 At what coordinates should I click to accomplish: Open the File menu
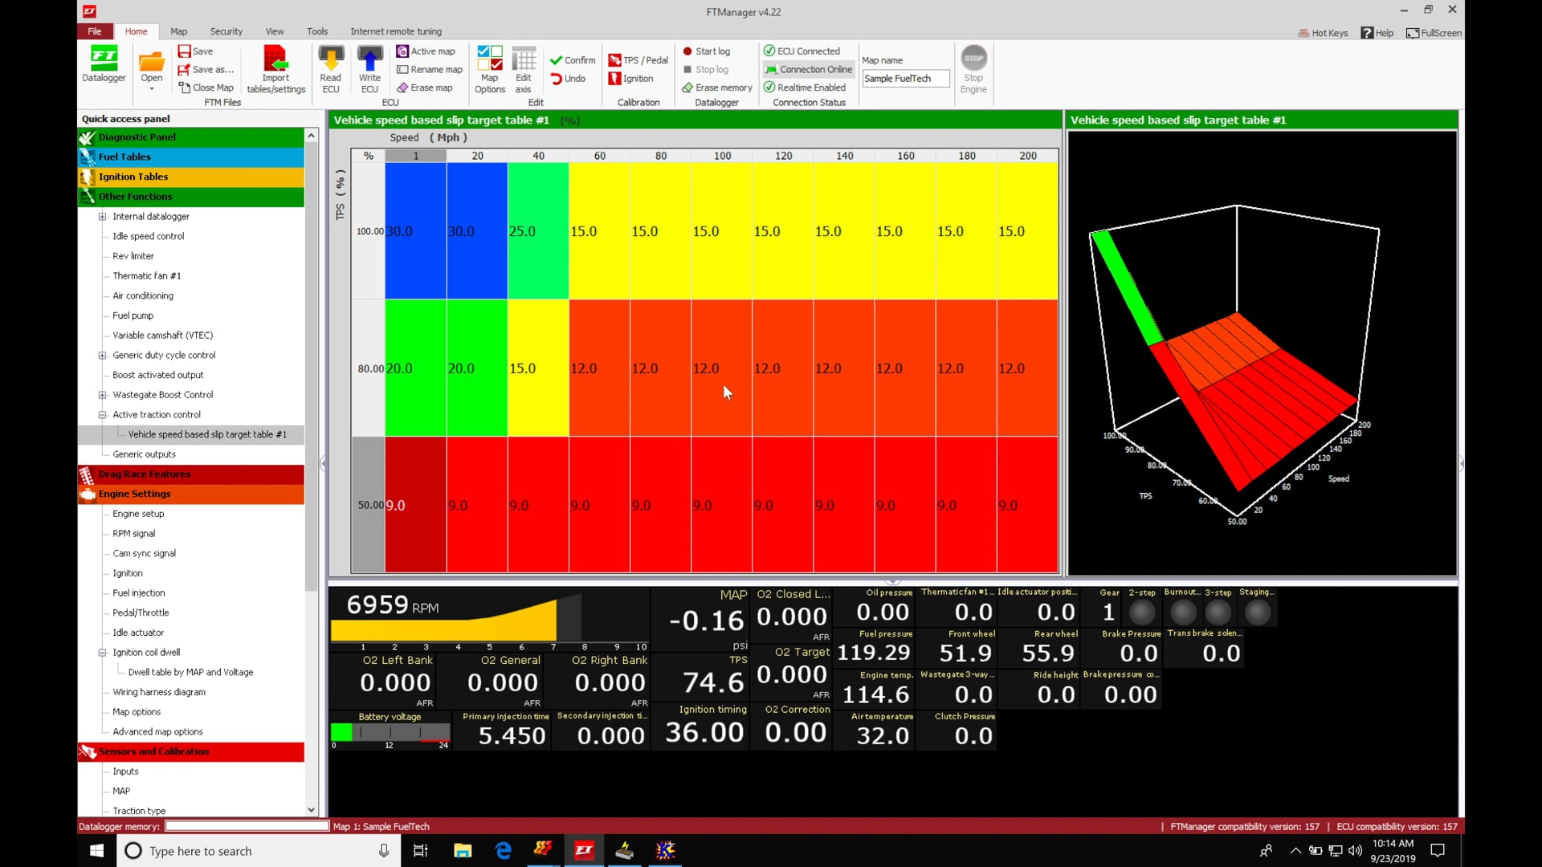[95, 31]
